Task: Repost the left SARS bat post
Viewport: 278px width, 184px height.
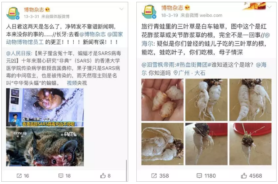Action: tap(22, 176)
